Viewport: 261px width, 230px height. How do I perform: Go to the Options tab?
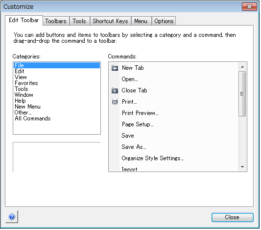pos(164,21)
